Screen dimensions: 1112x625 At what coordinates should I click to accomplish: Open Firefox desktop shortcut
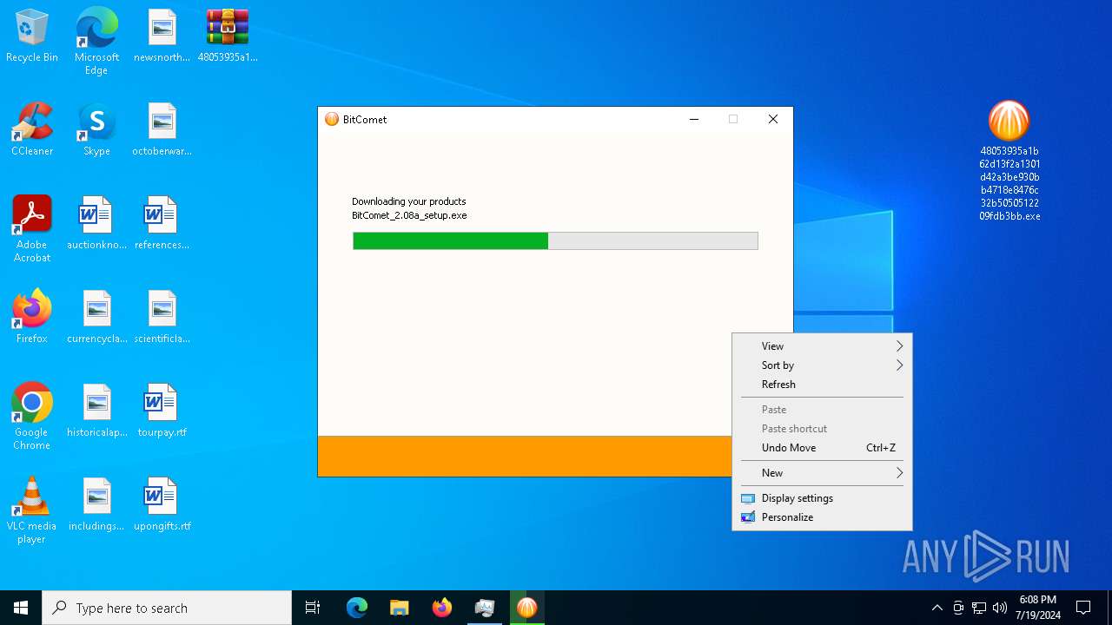pos(32,318)
